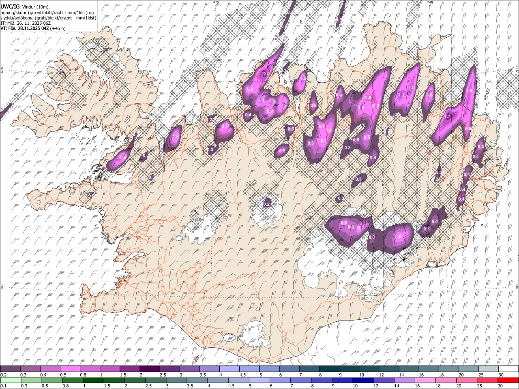Click the 64N latitude label on the right edge

(x=517, y=286)
